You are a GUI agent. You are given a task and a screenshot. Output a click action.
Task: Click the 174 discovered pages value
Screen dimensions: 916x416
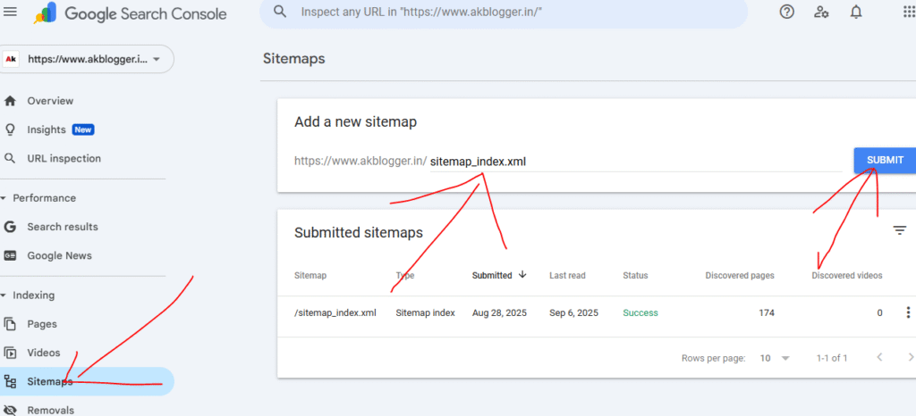coord(767,312)
